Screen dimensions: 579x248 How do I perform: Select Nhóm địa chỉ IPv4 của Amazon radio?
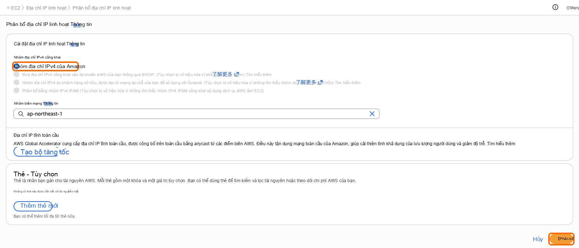tap(16, 66)
